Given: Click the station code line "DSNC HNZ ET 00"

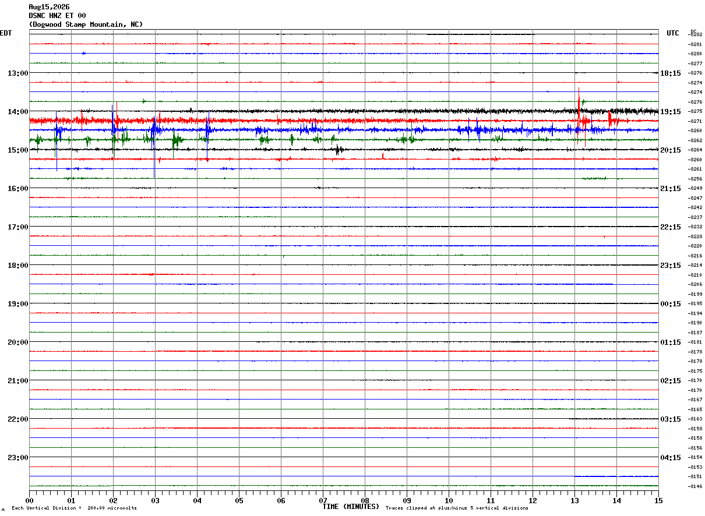Looking at the screenshot, I should pos(57,16).
